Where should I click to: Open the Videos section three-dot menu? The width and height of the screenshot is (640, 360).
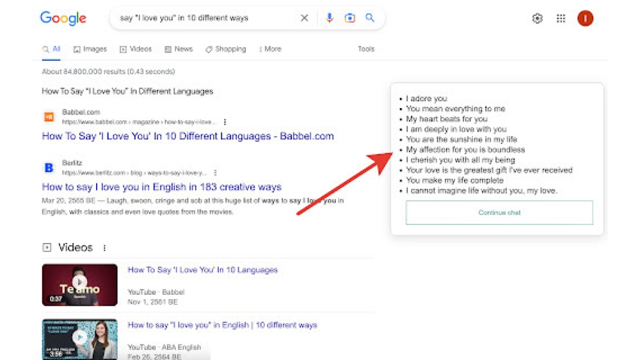(104, 248)
